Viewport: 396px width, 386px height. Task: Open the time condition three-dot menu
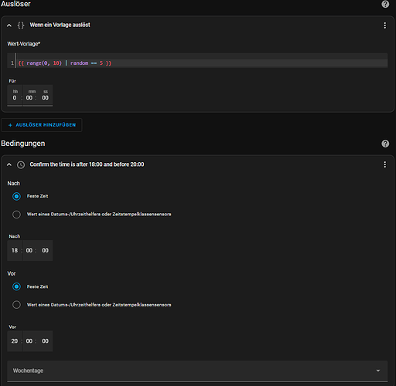click(385, 164)
